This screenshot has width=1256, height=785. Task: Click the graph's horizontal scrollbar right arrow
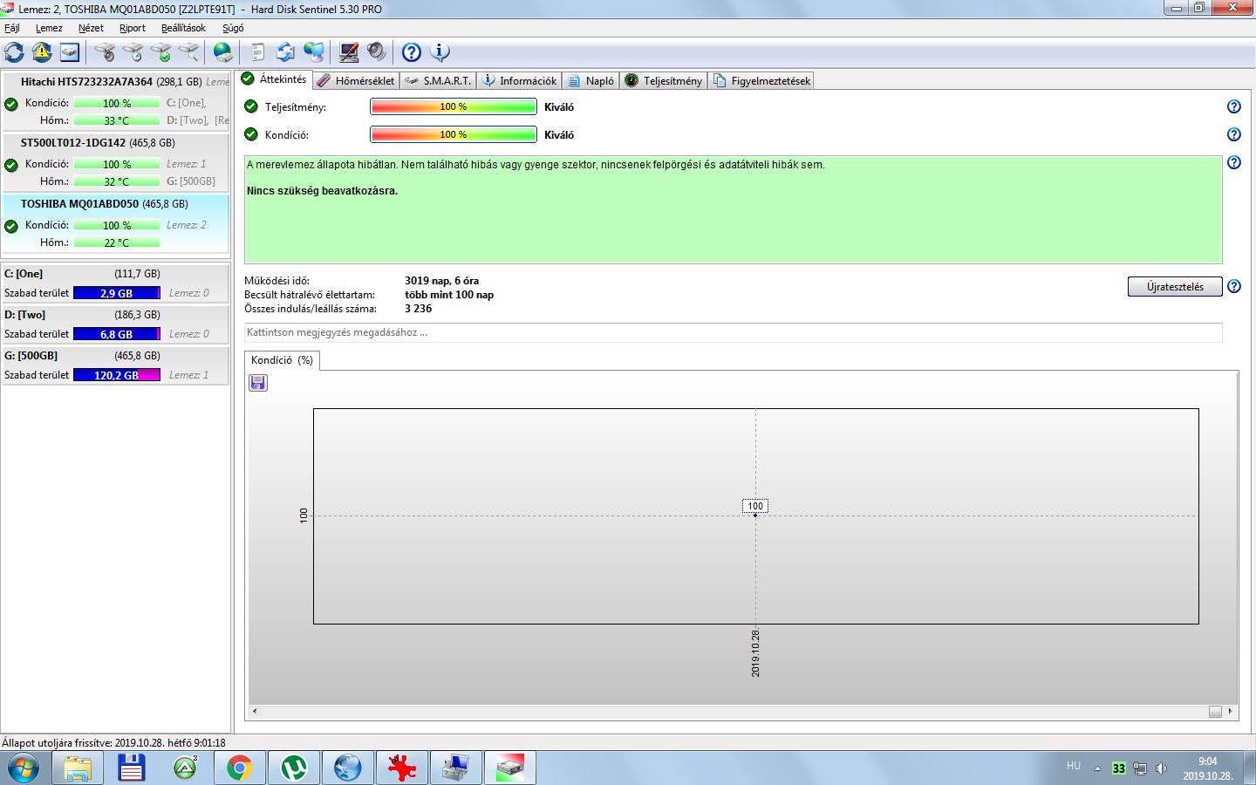[x=1230, y=711]
